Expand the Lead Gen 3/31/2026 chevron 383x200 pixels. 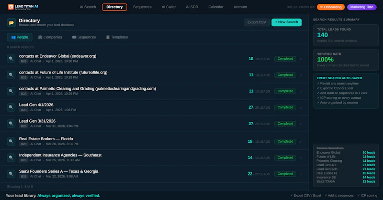pyautogui.click(x=301, y=124)
